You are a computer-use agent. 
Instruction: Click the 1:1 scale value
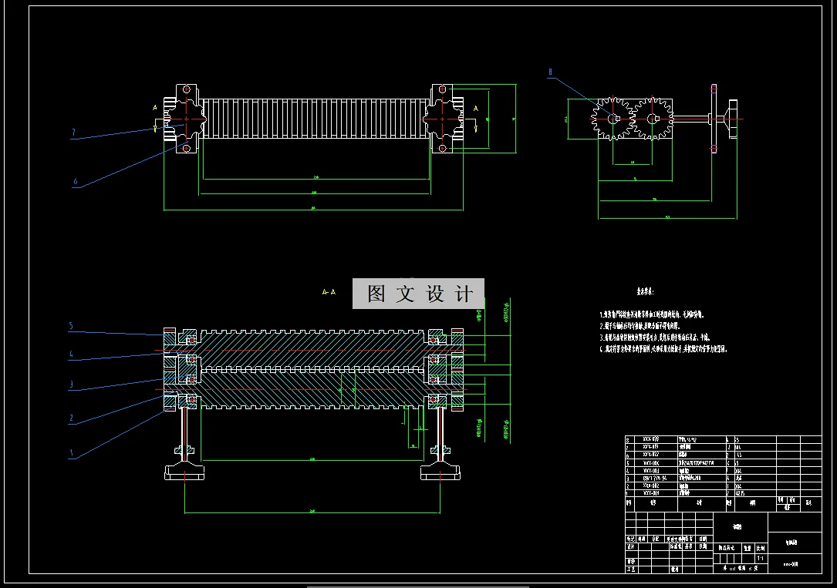(761, 558)
